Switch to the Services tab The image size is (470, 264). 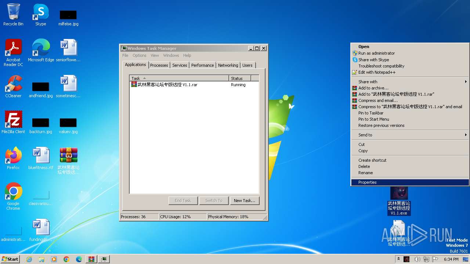(180, 65)
